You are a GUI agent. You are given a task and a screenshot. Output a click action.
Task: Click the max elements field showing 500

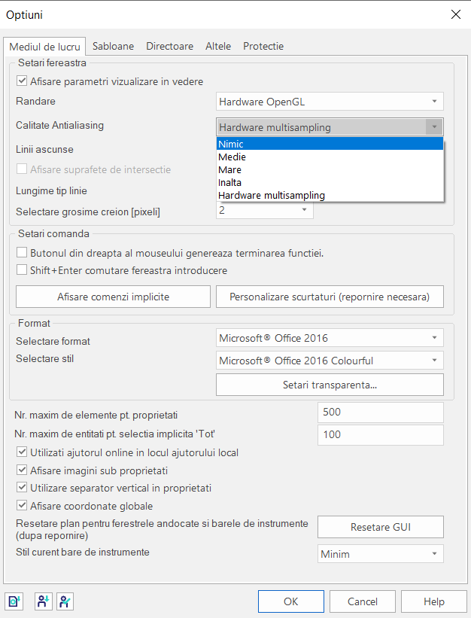381,413
